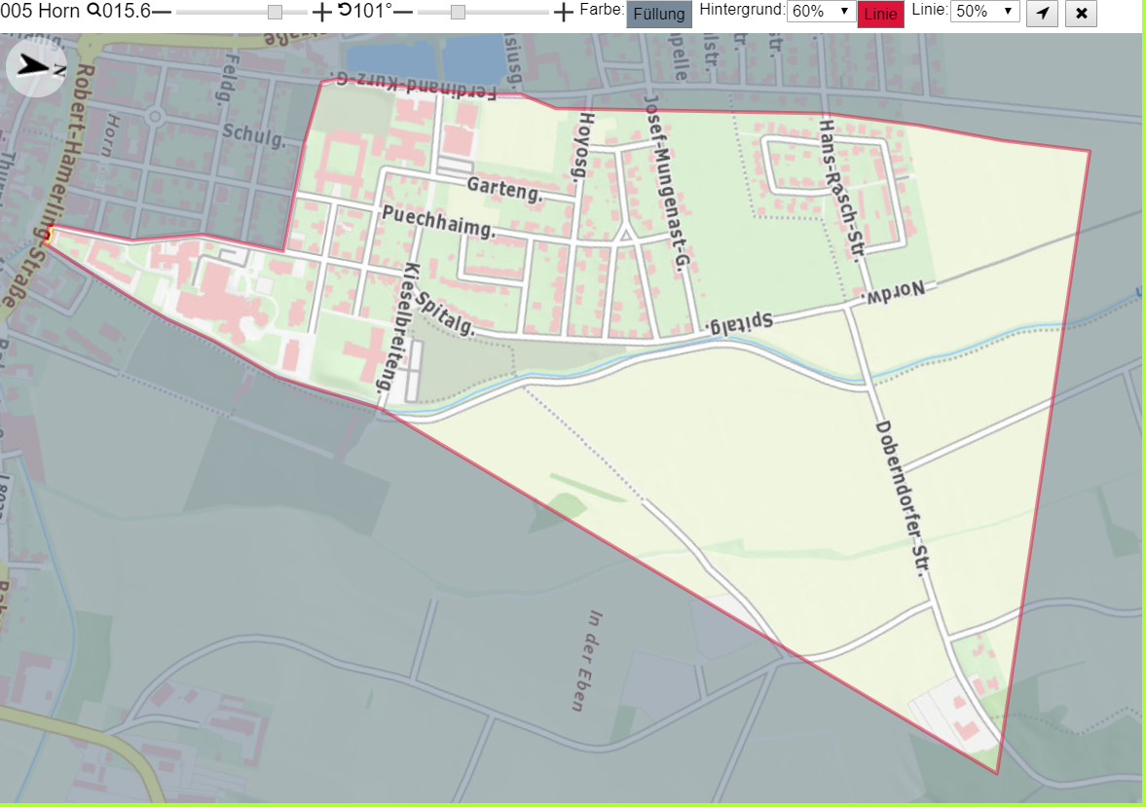
Task: Click the magnifier zoom icon
Action: (x=94, y=11)
